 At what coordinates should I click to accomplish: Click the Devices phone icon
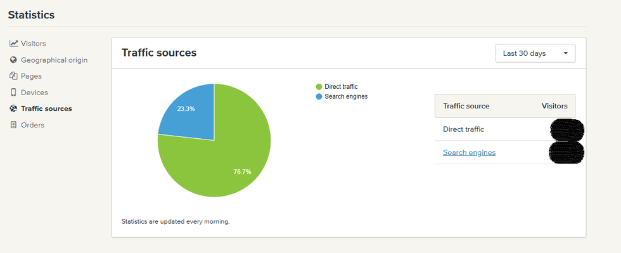pos(13,93)
